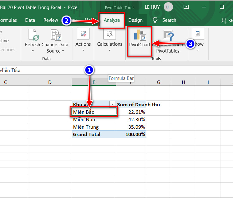
Task: Click the Share person icon
Action: pos(224,21)
